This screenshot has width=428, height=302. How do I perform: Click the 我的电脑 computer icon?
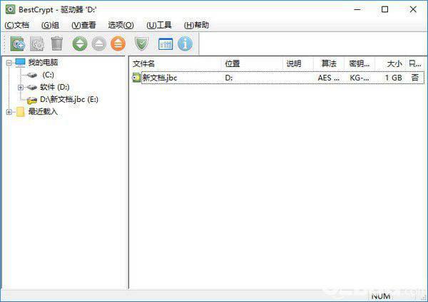(x=20, y=63)
